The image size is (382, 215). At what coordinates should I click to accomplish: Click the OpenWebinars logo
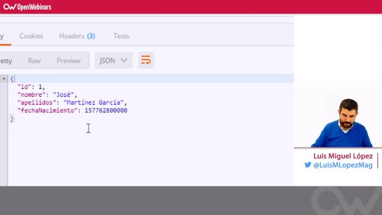click(x=27, y=7)
